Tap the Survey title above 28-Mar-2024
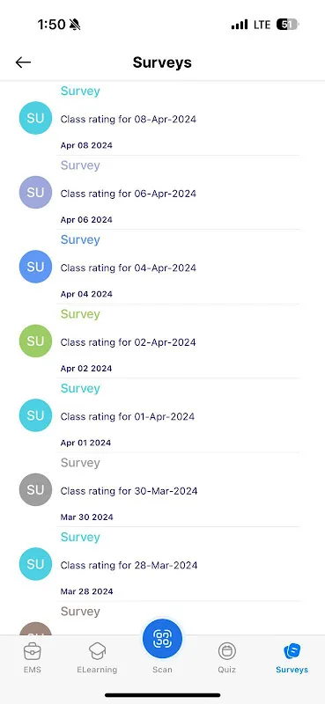This screenshot has width=325, height=704. tap(80, 538)
